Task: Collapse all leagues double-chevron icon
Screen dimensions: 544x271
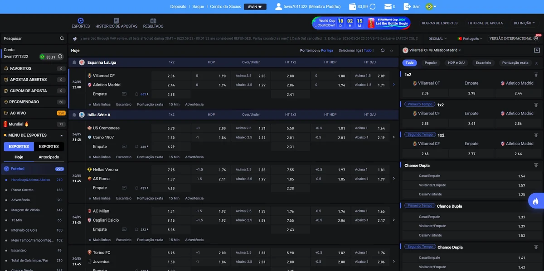Action: [392, 51]
